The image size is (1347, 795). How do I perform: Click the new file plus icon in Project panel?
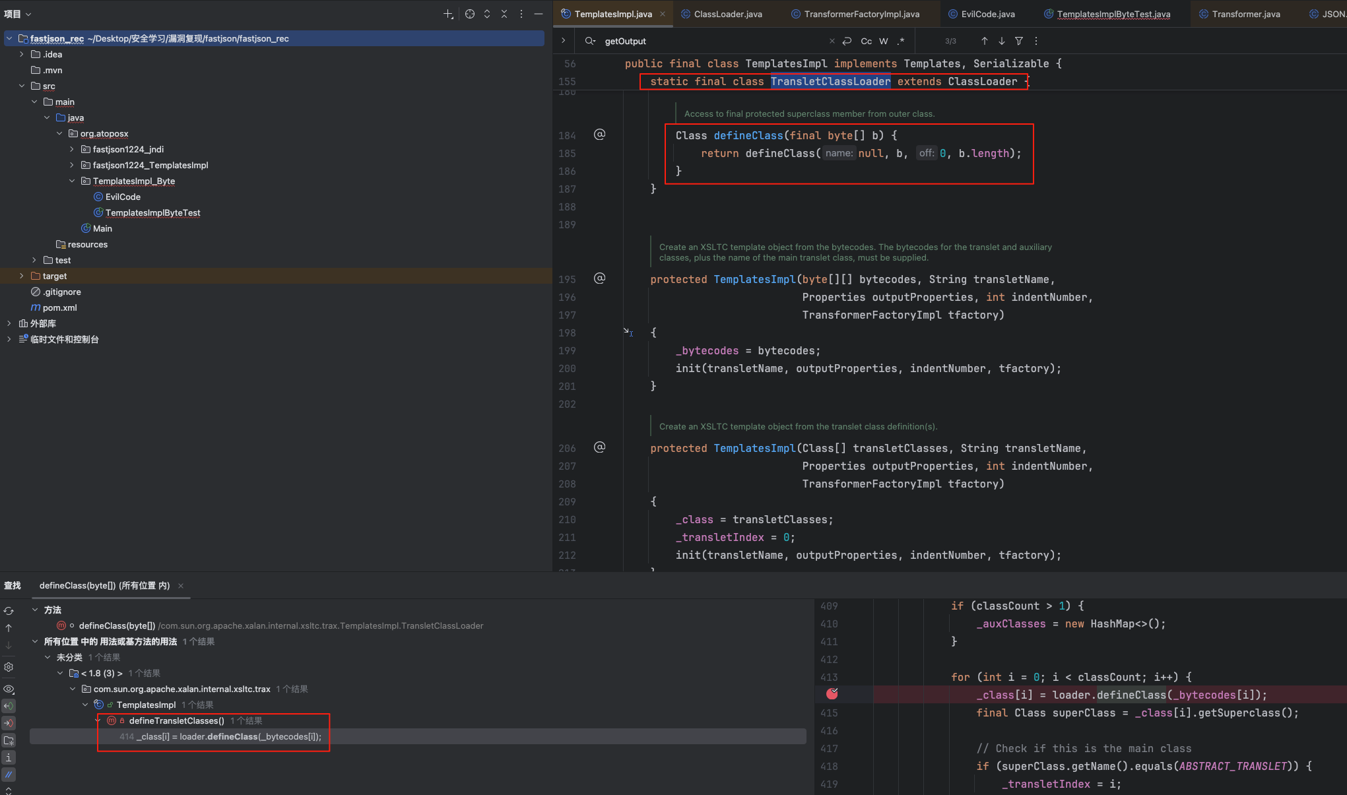tap(448, 14)
